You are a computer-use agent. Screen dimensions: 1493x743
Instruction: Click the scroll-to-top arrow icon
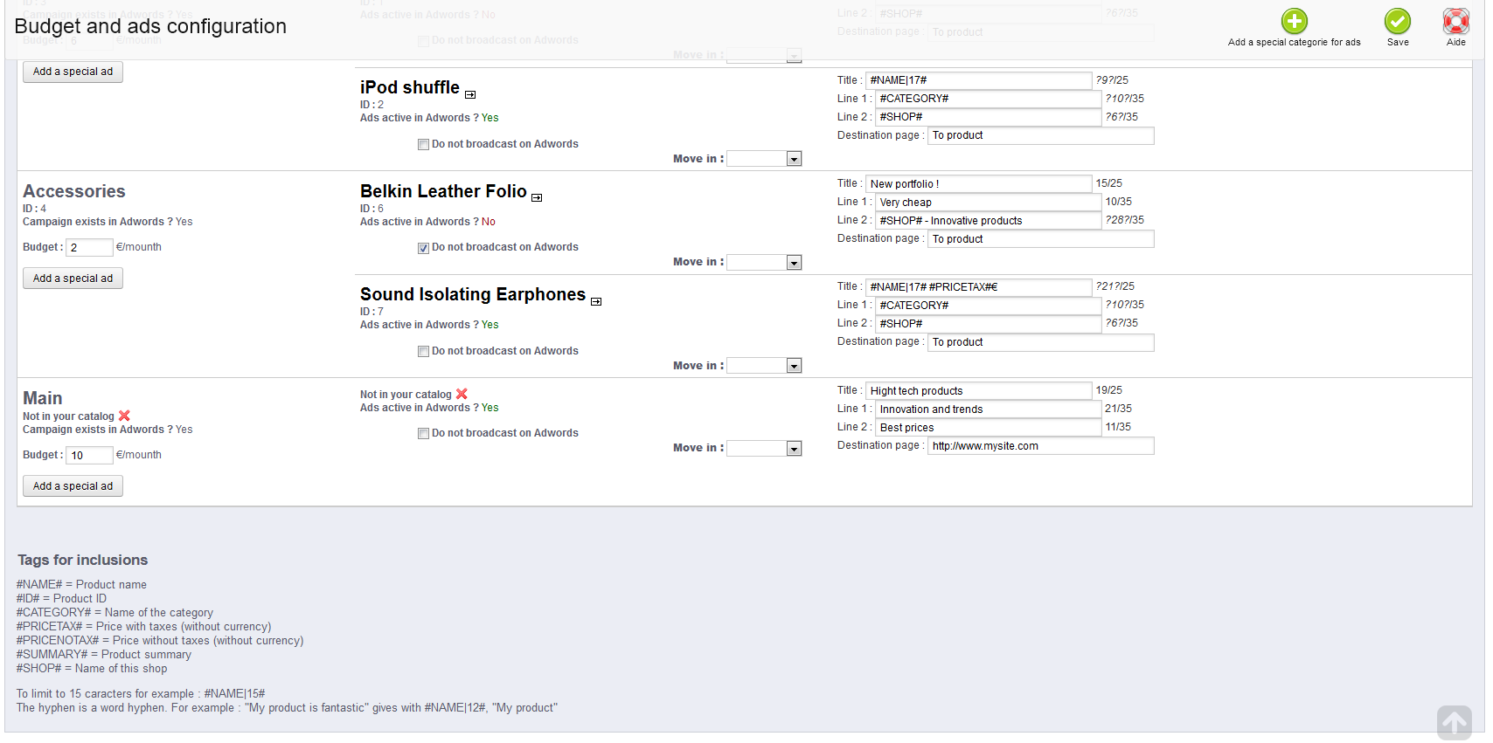coord(1455,723)
